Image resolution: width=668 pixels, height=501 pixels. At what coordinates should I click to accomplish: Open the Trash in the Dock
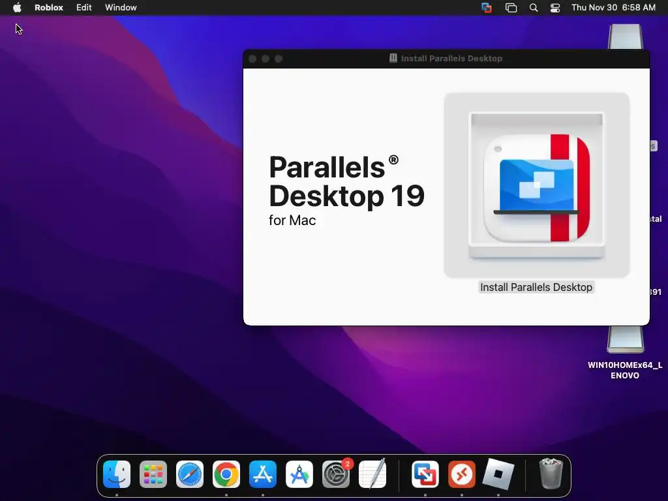coord(551,474)
